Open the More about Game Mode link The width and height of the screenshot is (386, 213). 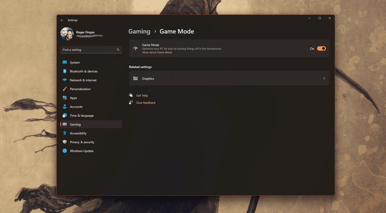(x=157, y=52)
